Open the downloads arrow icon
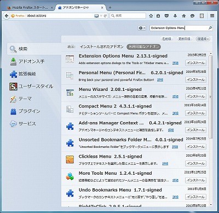 click(x=175, y=16)
